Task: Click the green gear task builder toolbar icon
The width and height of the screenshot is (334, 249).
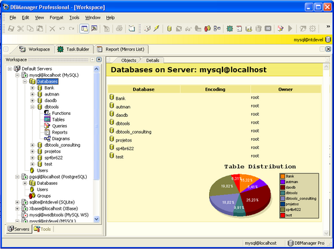Action: tap(230, 29)
